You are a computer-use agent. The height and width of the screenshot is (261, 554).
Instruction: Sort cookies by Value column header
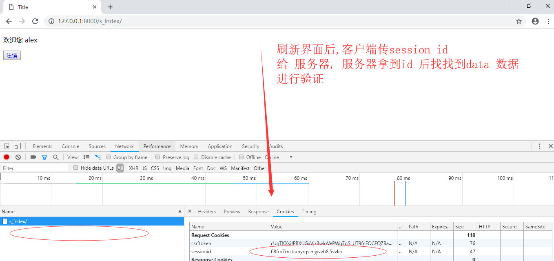point(333,227)
